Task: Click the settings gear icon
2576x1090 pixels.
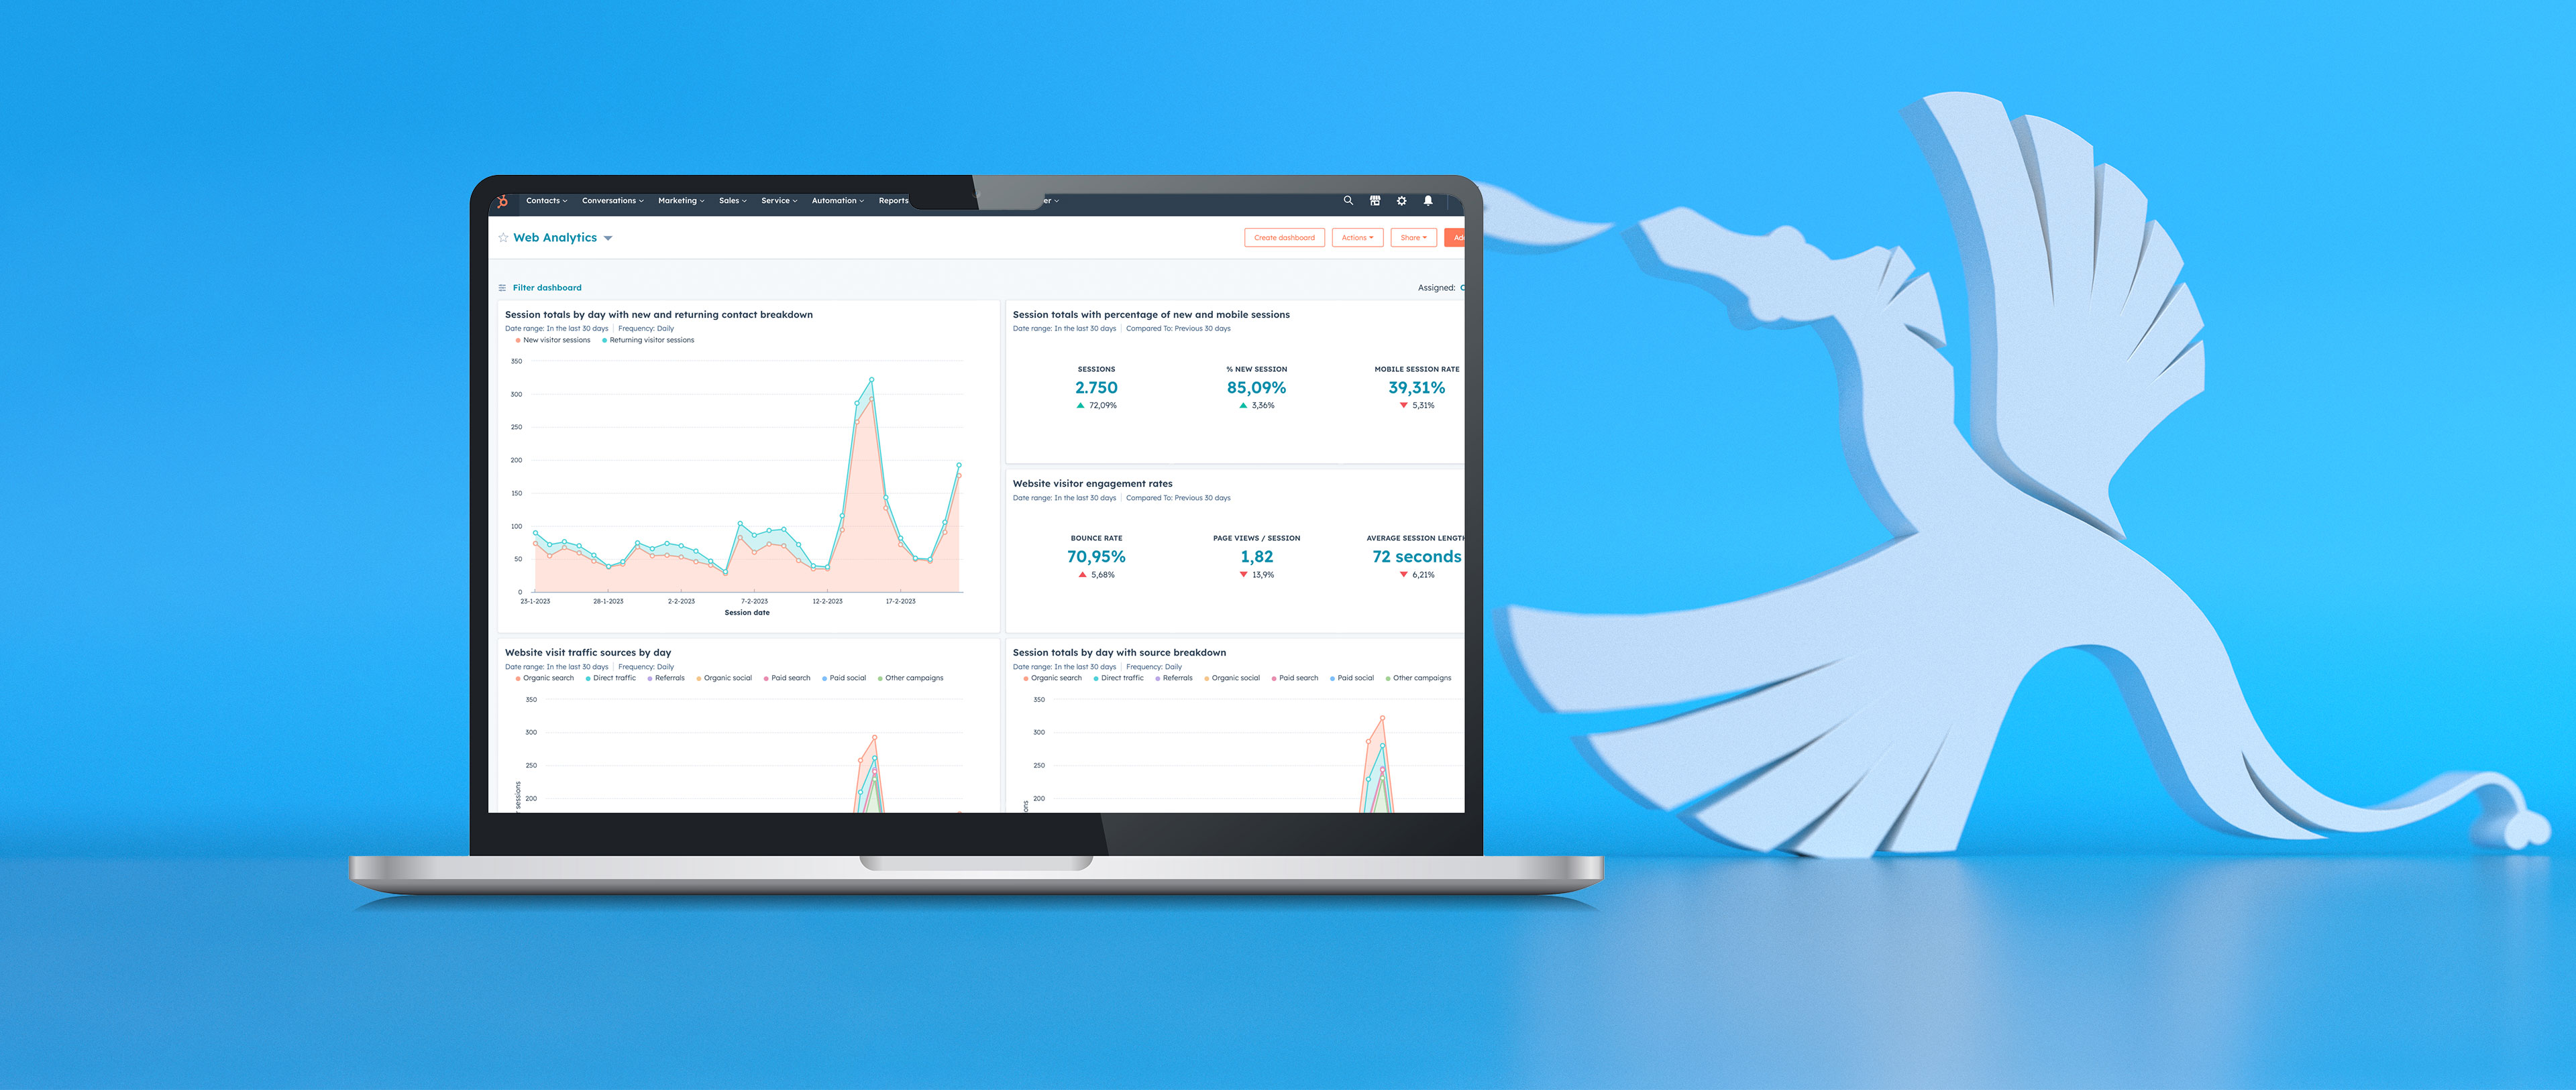Action: point(1403,200)
